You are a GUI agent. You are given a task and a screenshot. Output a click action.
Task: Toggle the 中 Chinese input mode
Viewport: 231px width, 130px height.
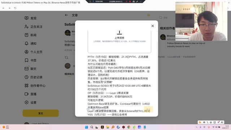click(x=204, y=122)
